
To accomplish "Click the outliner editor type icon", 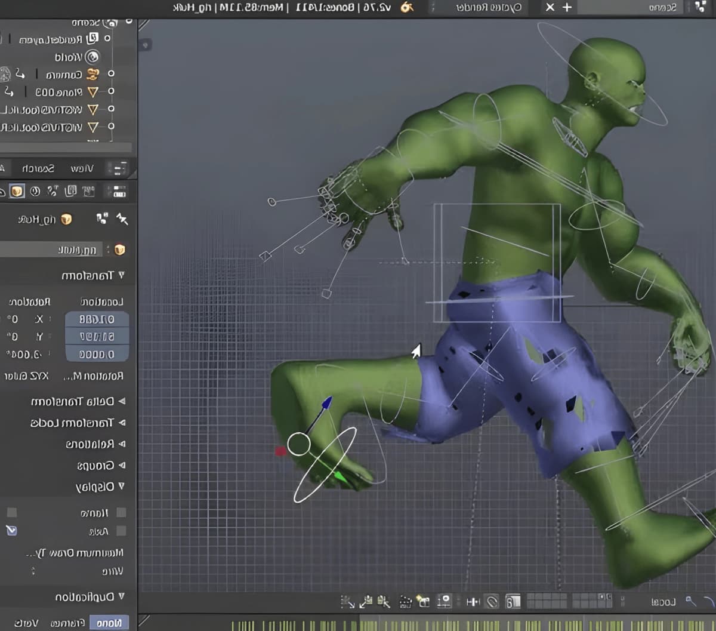I will pyautogui.click(x=119, y=168).
